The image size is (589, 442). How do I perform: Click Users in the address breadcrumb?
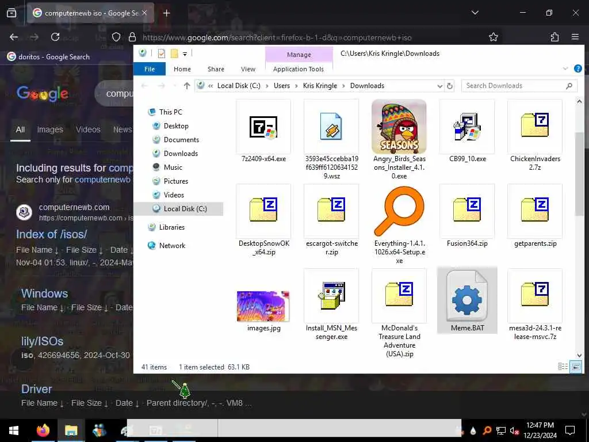pyautogui.click(x=282, y=86)
